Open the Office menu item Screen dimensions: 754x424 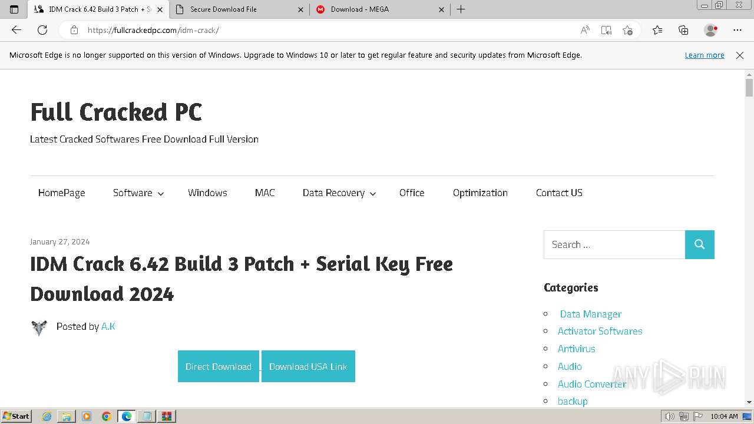[412, 193]
